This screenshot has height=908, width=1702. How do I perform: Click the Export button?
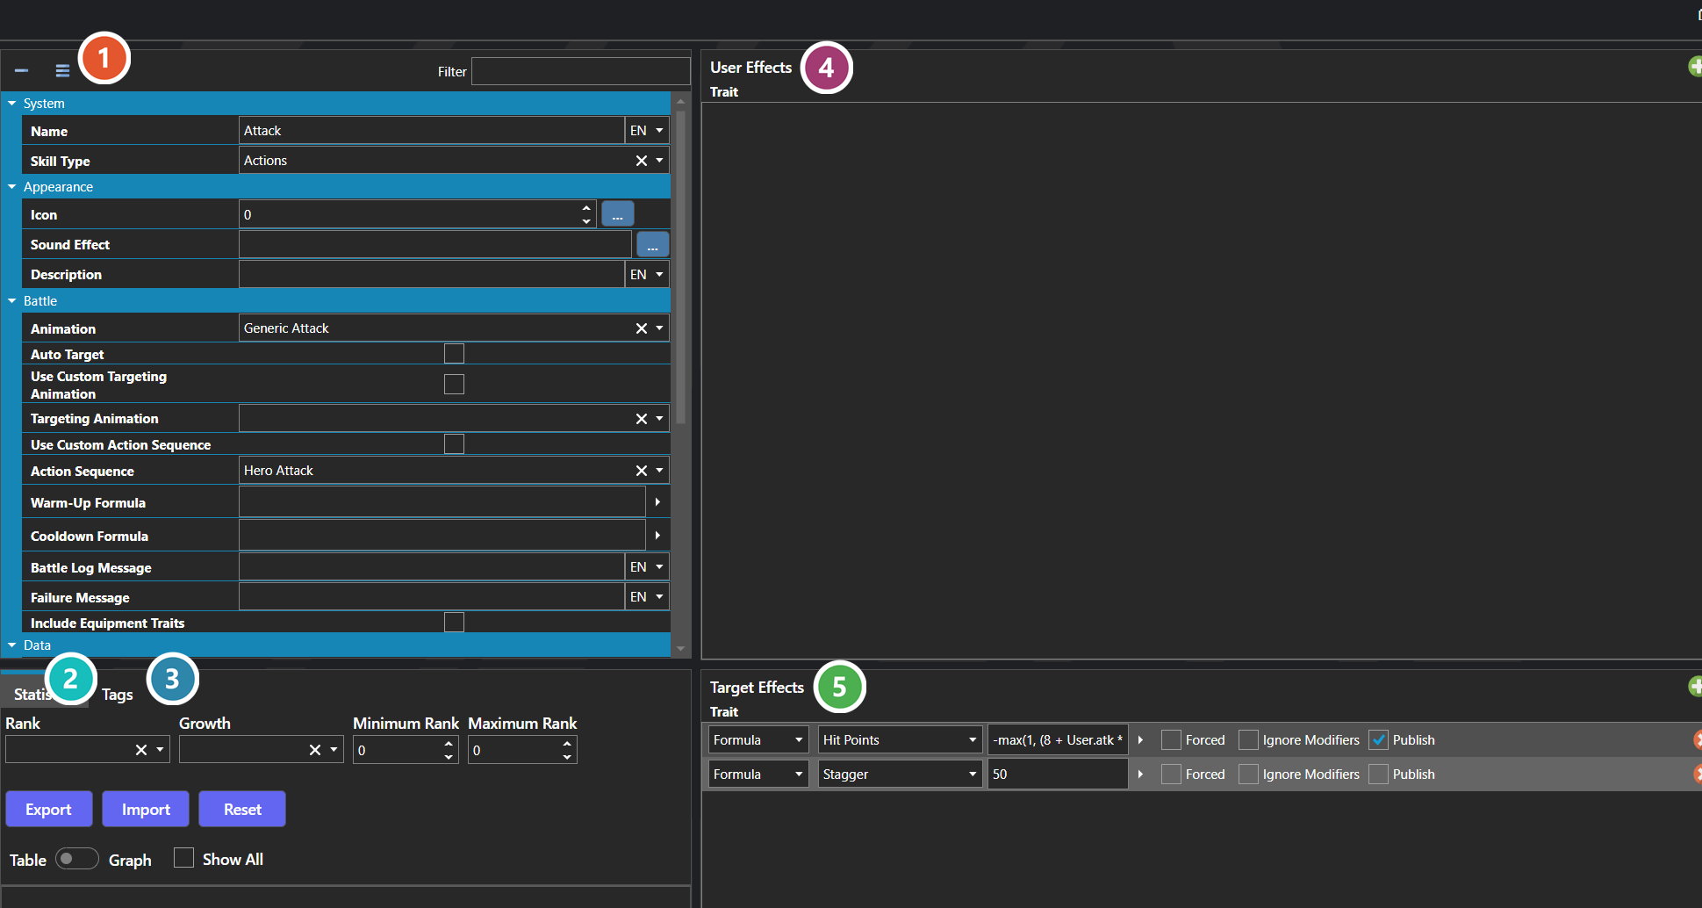pyautogui.click(x=49, y=809)
